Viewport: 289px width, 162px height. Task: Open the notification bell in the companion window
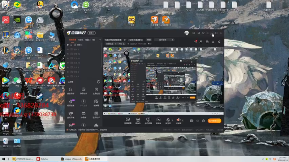[213, 42]
